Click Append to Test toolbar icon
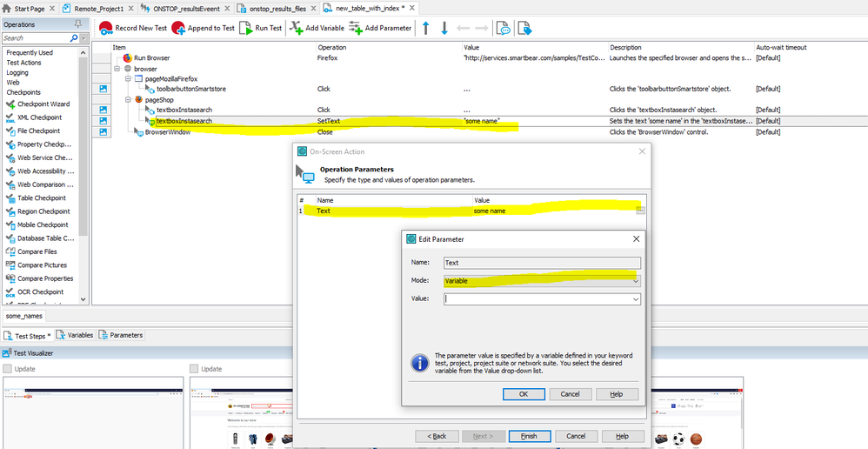This screenshot has width=868, height=449. point(178,28)
